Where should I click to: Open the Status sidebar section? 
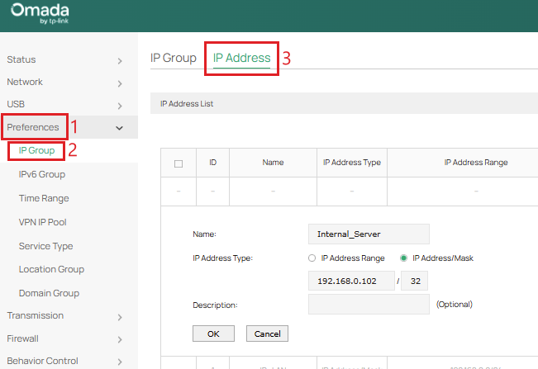click(21, 59)
